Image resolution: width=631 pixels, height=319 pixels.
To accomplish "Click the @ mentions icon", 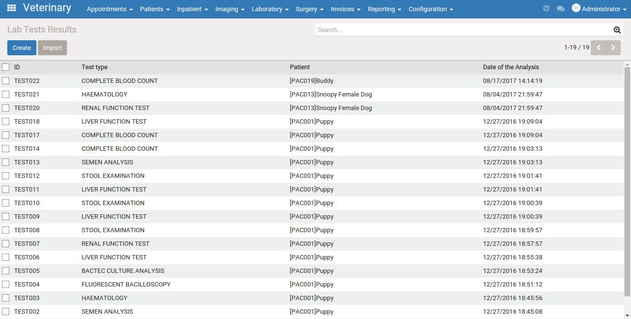I will (546, 9).
